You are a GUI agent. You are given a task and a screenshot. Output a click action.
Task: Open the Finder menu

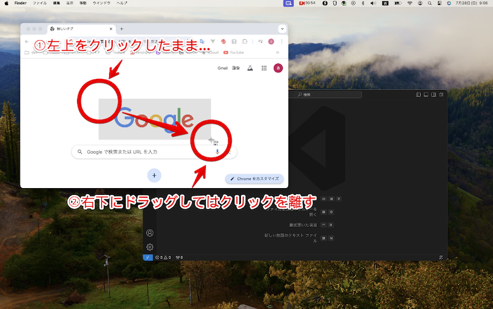click(20, 3)
